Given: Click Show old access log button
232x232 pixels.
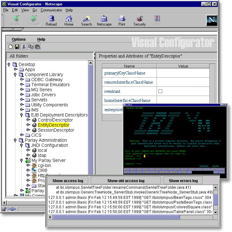Looking at the screenshot, I should point(126,181).
